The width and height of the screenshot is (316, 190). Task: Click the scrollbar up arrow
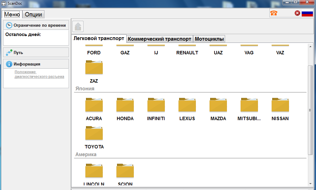click(310, 47)
